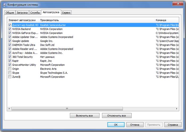Viewport: 186px width, 132px height.
Task: Sort by the Производитель column header
Action: pos(49,20)
